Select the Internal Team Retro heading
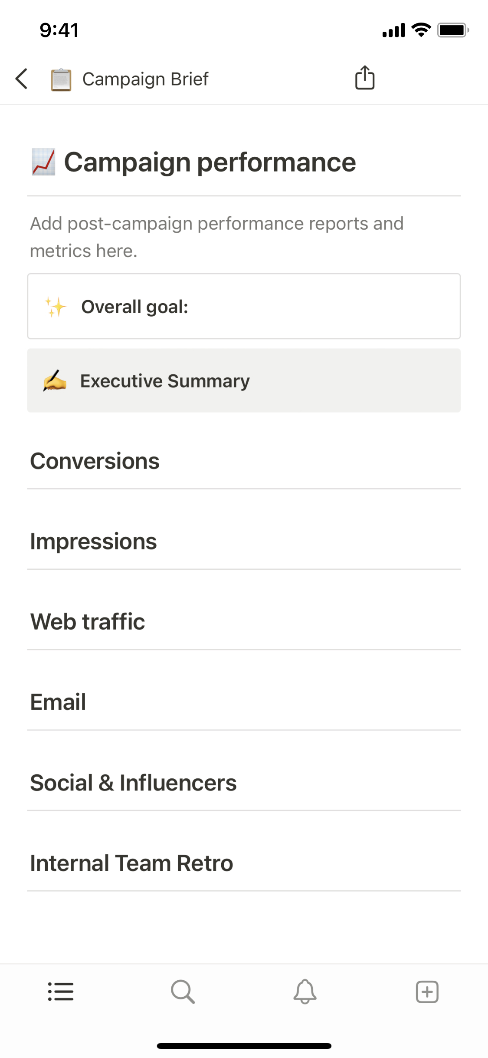Screen dimensions: 488x1058 tap(131, 863)
